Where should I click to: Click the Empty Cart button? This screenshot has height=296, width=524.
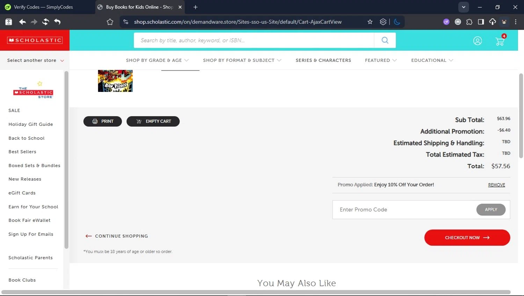point(153,121)
